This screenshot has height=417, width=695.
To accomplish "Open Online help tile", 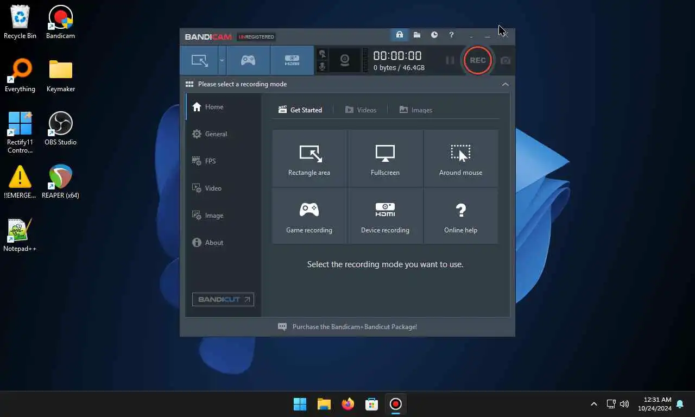I will point(461,216).
